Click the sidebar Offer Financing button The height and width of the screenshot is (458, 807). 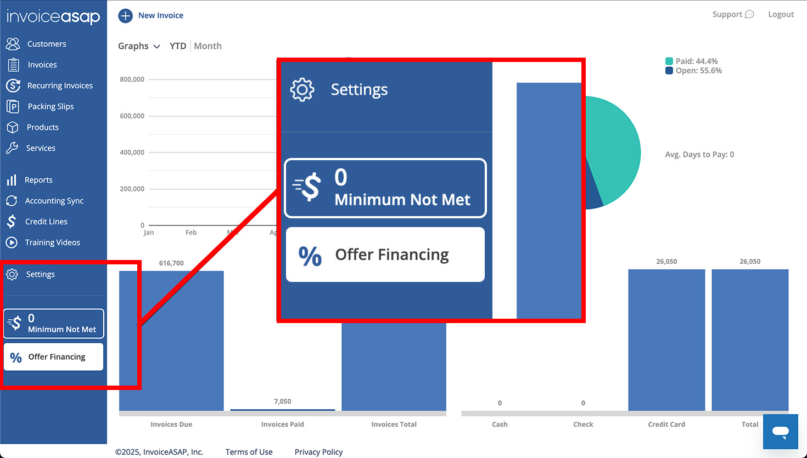[54, 357]
